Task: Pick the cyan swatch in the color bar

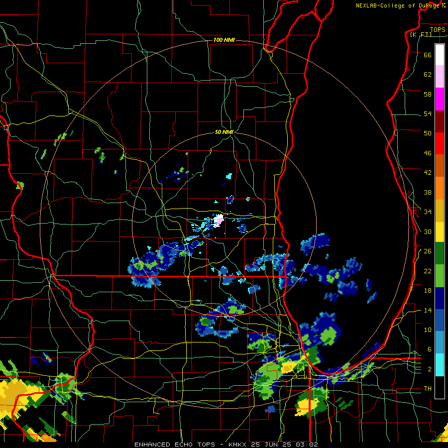Action: point(440,365)
